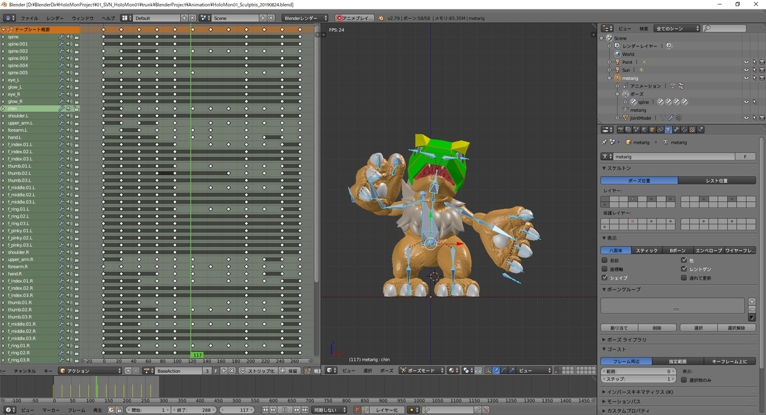
Task: Unlink the BaseAction with X icon
Action: pyautogui.click(x=232, y=370)
